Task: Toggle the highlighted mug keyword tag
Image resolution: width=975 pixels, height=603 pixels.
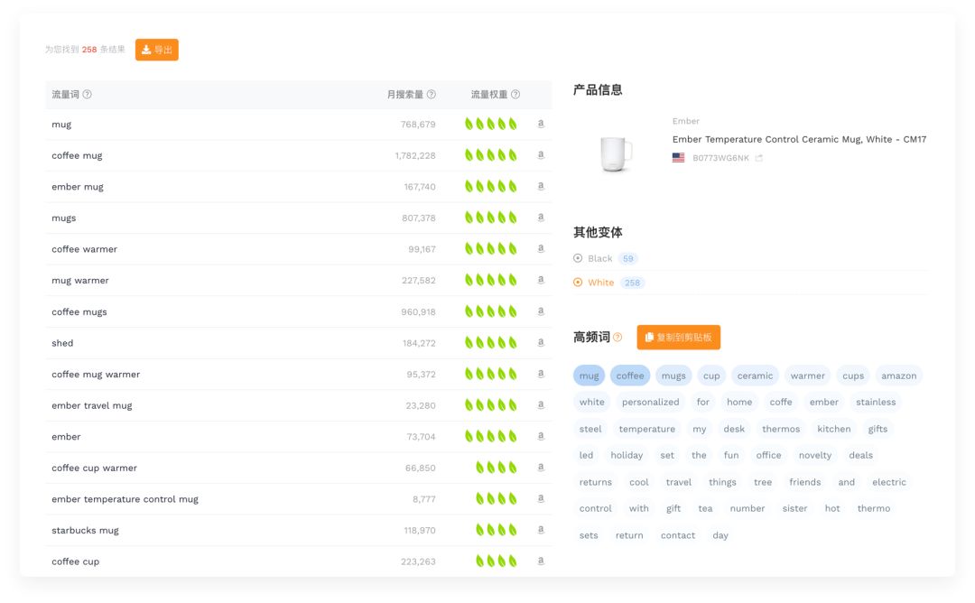Action: point(589,376)
